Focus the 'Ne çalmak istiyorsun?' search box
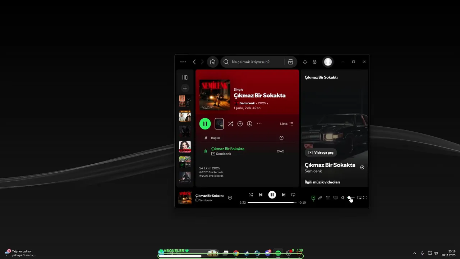The height and width of the screenshot is (259, 460). pos(253,62)
